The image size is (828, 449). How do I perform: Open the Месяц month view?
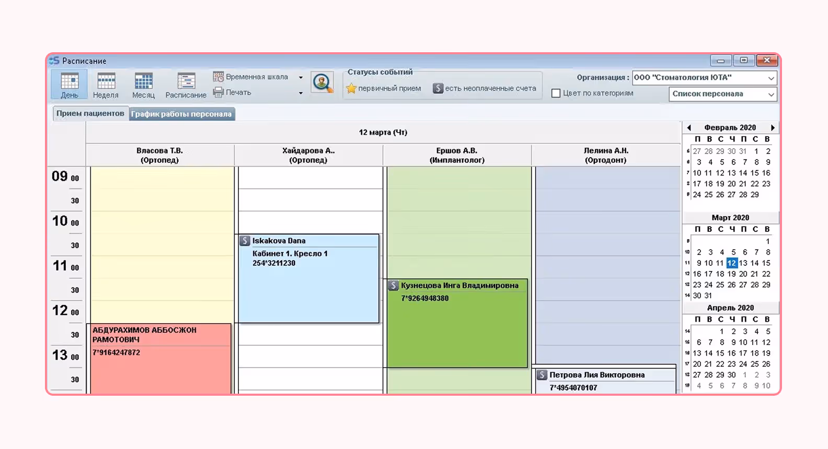point(143,85)
